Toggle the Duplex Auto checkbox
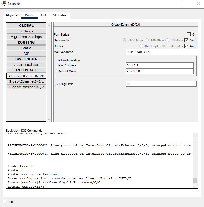The image size is (204, 207). coord(186,46)
